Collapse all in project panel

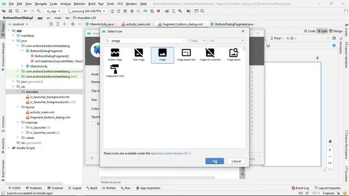click(64, 24)
